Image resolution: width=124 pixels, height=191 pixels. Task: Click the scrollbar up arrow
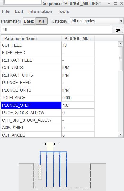pyautogui.click(x=120, y=44)
